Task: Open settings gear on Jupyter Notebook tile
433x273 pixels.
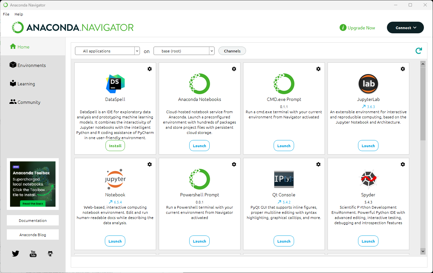Action: [150, 164]
